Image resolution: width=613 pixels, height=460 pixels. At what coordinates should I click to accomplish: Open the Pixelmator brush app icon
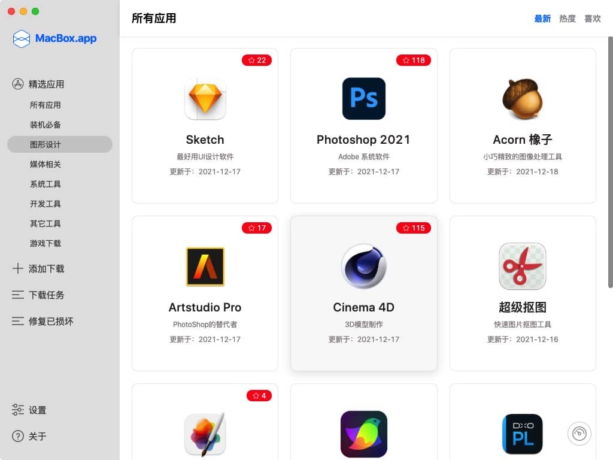[205, 434]
